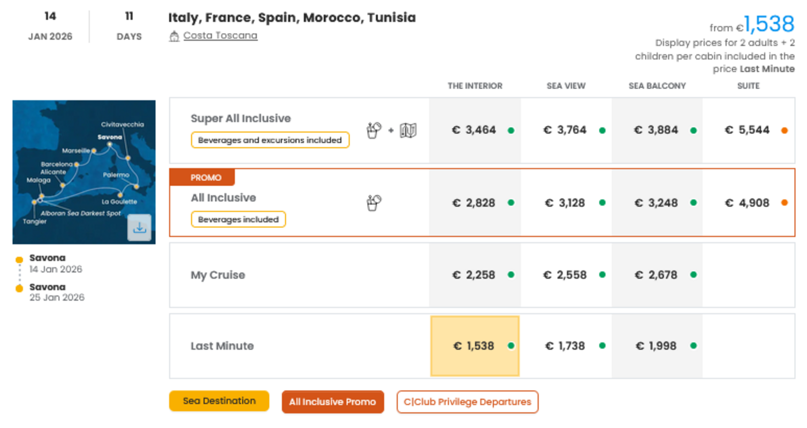Click the orange availability dot for €4,908 Suite
Image resolution: width=807 pixels, height=428 pixels.
(784, 203)
